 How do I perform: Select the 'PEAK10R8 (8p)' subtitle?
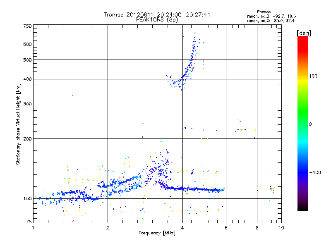pos(157,20)
